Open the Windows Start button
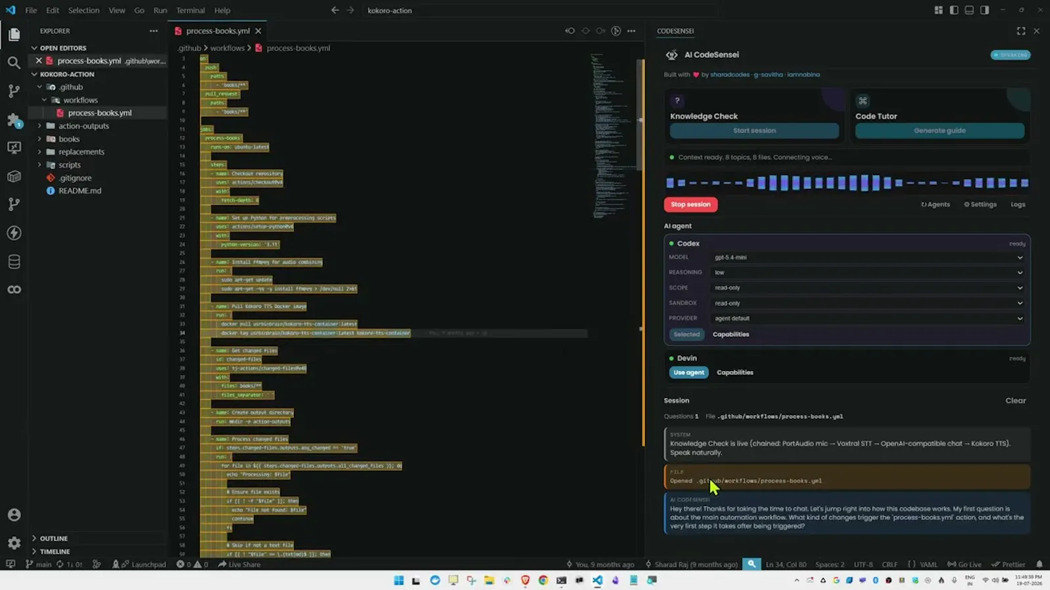 (x=398, y=580)
